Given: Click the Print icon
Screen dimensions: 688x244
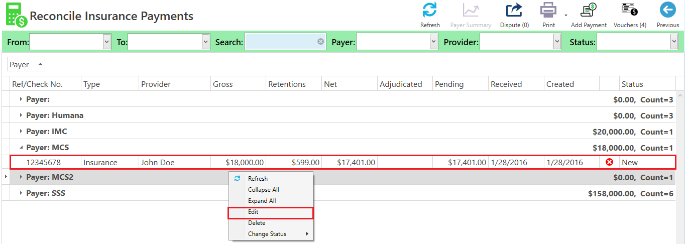Looking at the screenshot, I should pyautogui.click(x=548, y=10).
